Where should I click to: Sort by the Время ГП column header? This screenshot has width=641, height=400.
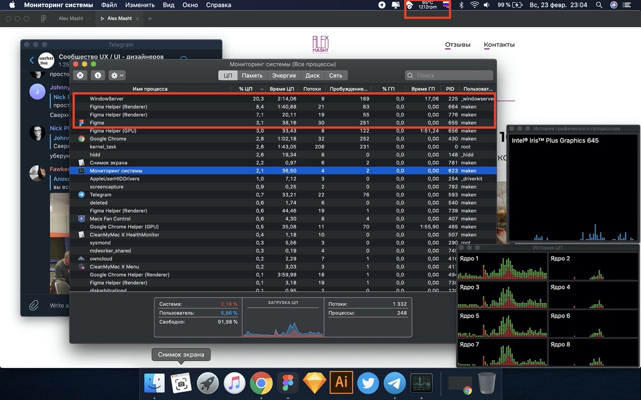[x=423, y=89]
